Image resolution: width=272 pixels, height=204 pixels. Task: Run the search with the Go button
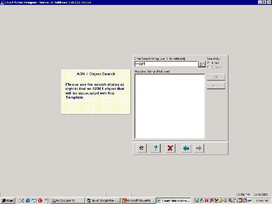click(x=202, y=64)
